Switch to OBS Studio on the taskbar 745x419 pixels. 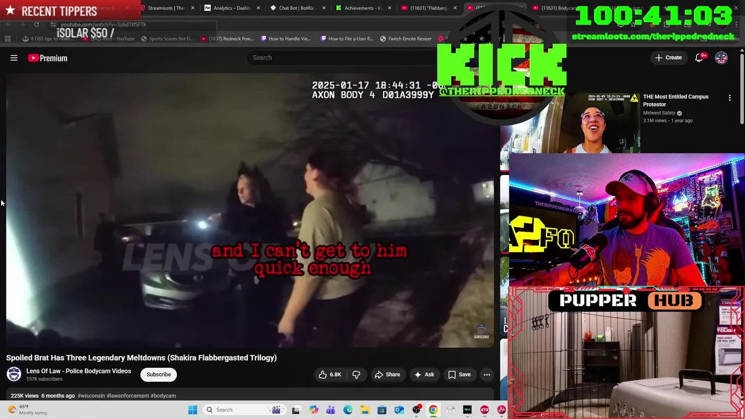point(416,410)
